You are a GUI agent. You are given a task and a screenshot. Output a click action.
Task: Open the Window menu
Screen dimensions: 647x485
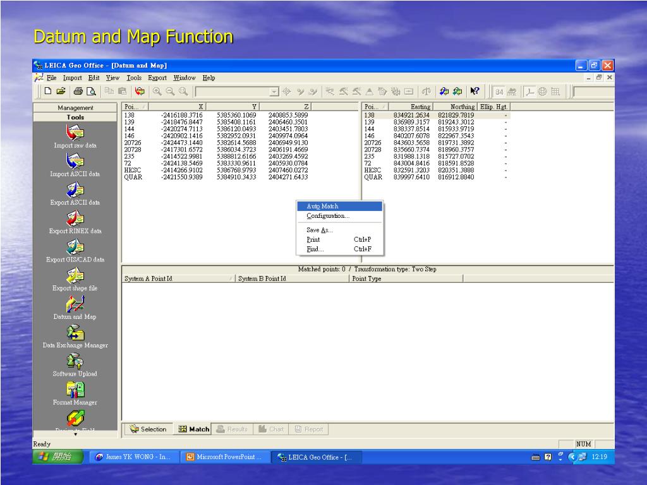pos(184,78)
